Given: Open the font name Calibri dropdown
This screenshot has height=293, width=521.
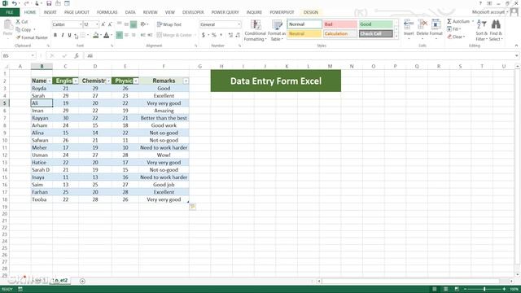Looking at the screenshot, I should click(x=81, y=24).
